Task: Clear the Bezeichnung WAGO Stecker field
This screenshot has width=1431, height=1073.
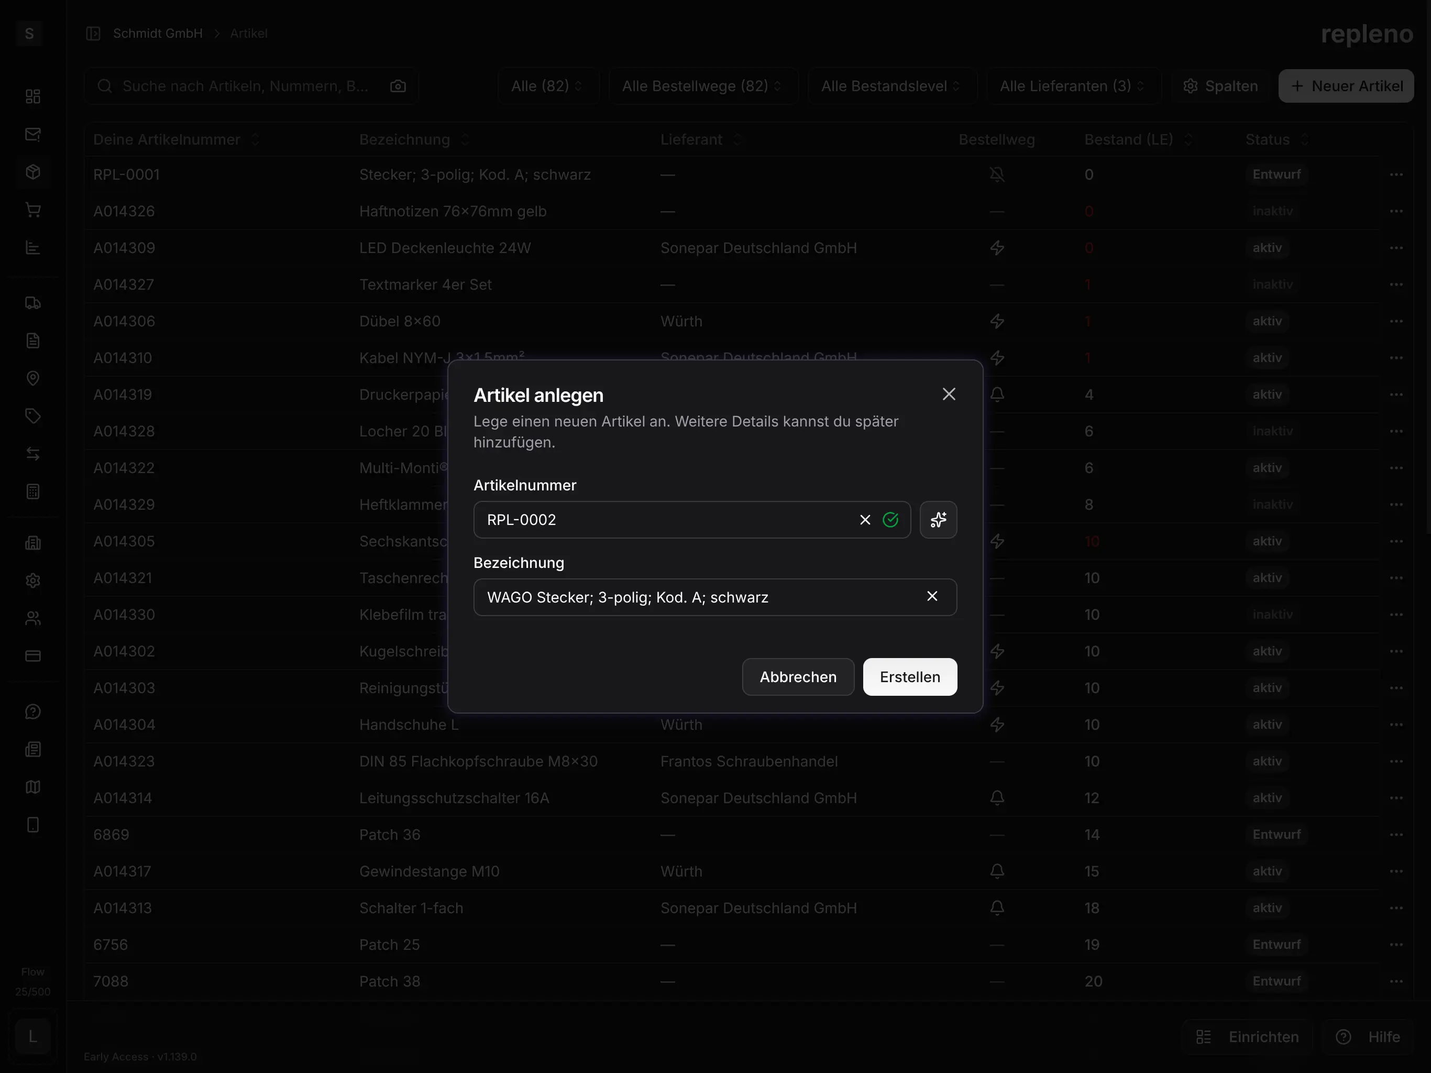Action: coord(932,597)
